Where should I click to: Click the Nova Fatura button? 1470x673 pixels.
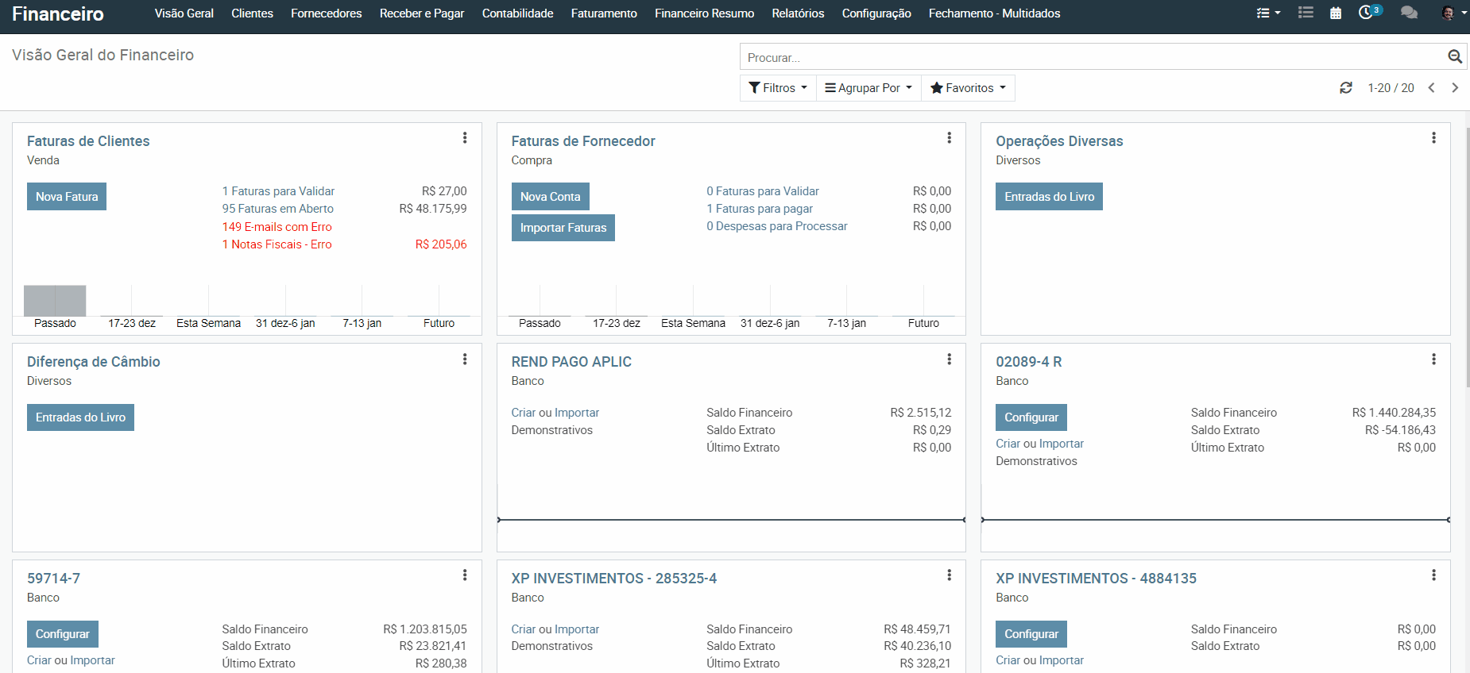(67, 197)
